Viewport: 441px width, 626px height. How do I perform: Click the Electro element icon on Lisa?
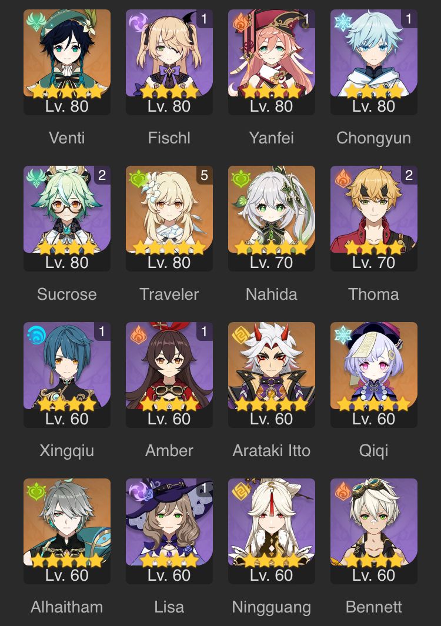[x=139, y=491]
